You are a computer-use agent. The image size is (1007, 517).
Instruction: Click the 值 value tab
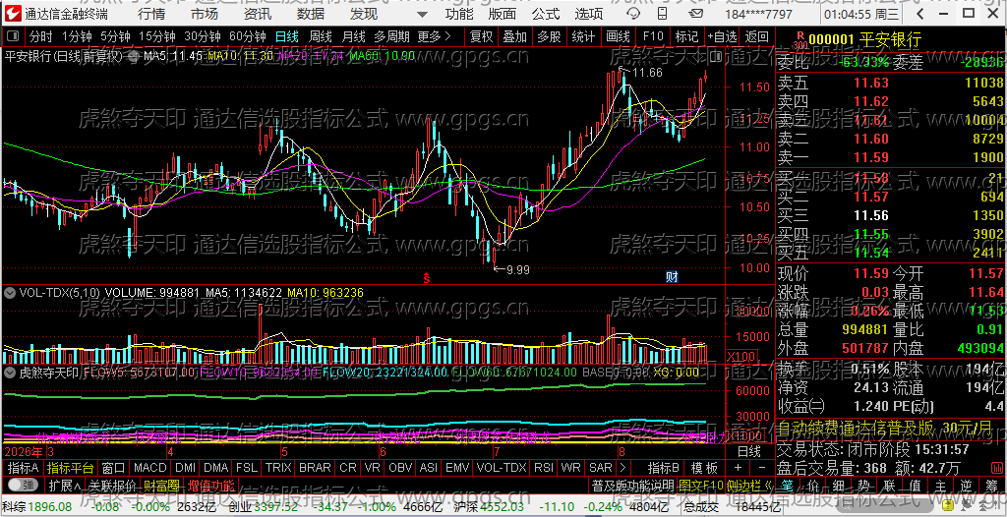point(914,485)
